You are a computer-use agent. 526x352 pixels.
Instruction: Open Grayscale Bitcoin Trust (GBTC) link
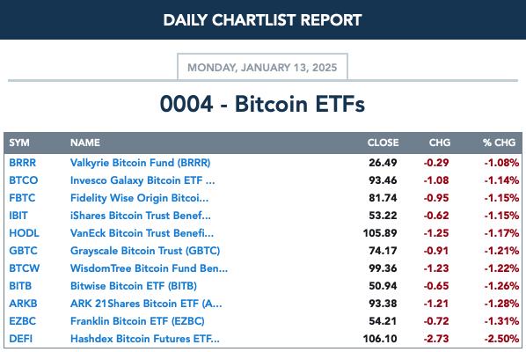tap(145, 251)
